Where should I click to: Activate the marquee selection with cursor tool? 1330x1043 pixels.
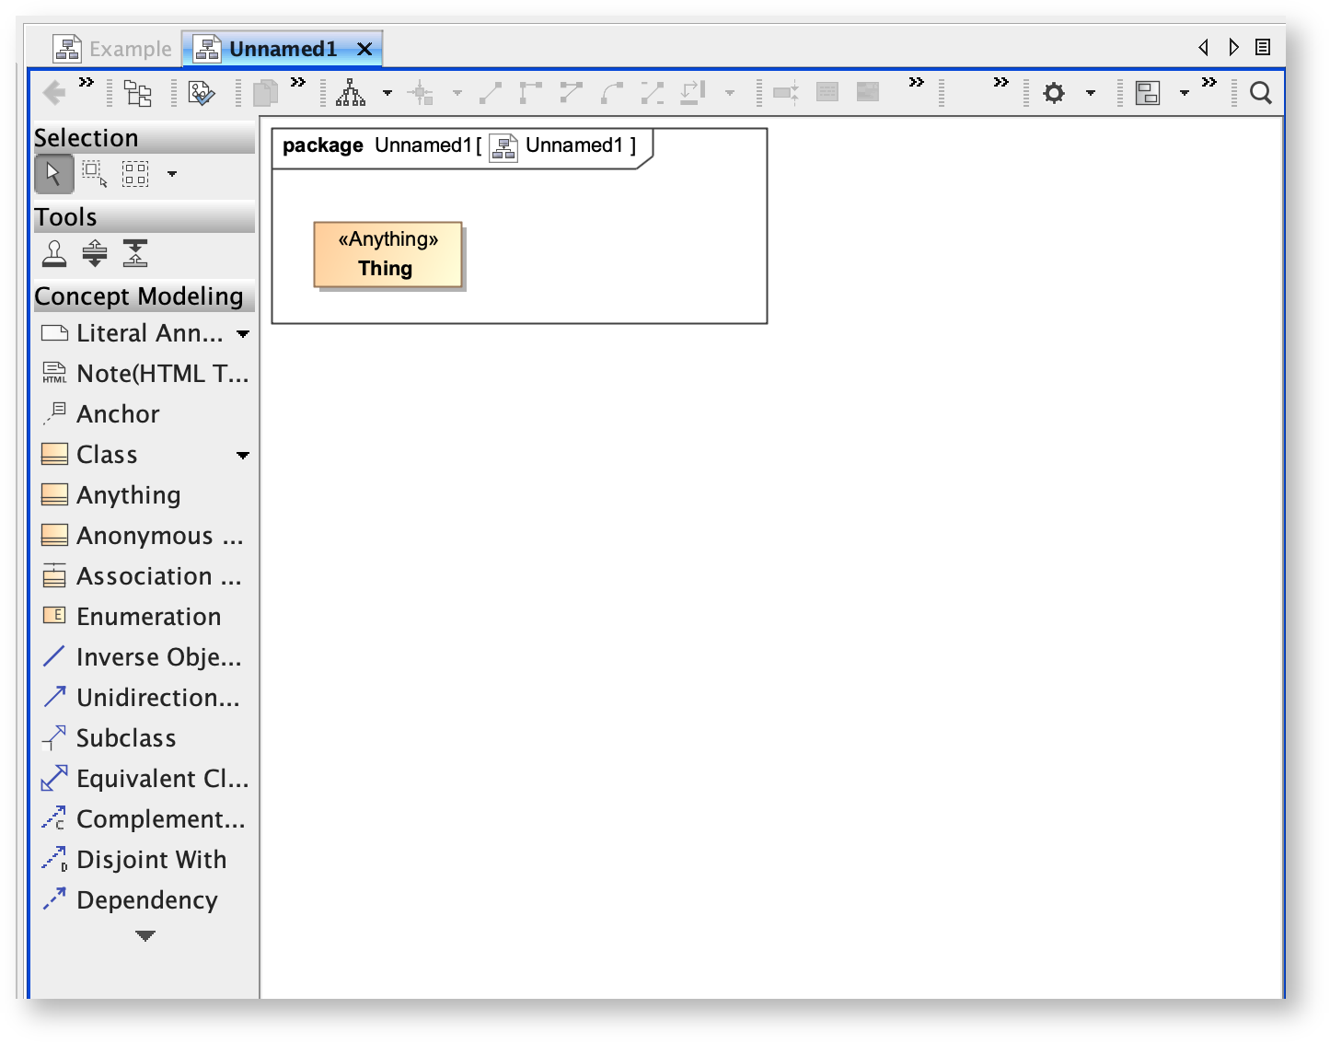(95, 174)
